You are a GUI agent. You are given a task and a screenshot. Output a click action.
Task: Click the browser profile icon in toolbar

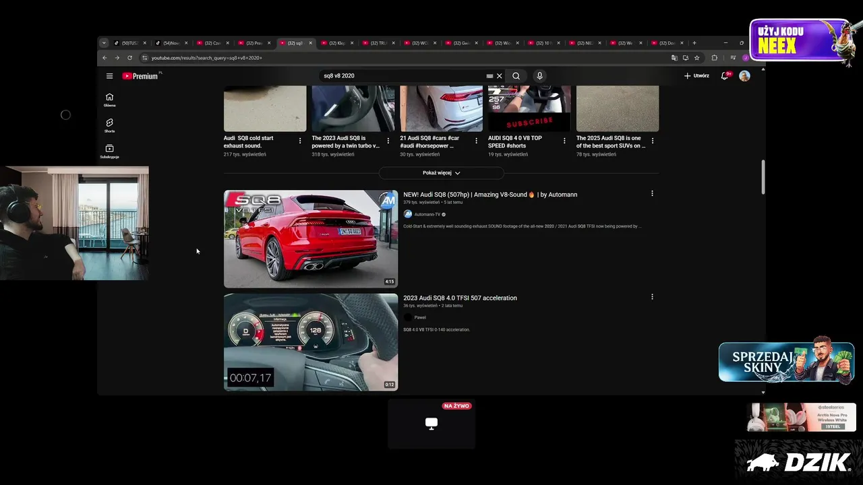[x=746, y=58]
